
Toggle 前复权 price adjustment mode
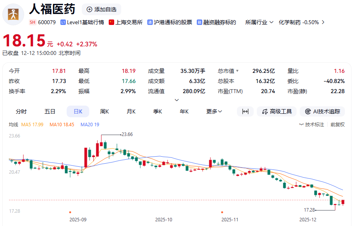click(x=337, y=125)
